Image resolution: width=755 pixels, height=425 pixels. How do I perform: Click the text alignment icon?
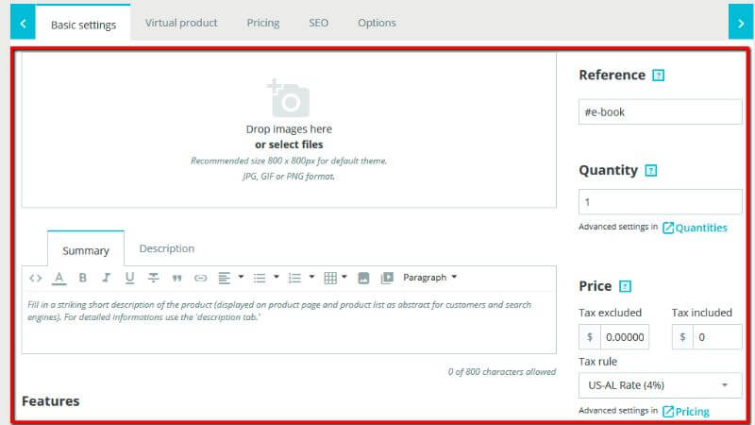(x=224, y=278)
